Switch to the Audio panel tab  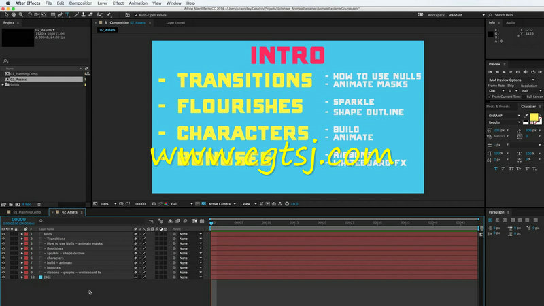click(x=511, y=22)
